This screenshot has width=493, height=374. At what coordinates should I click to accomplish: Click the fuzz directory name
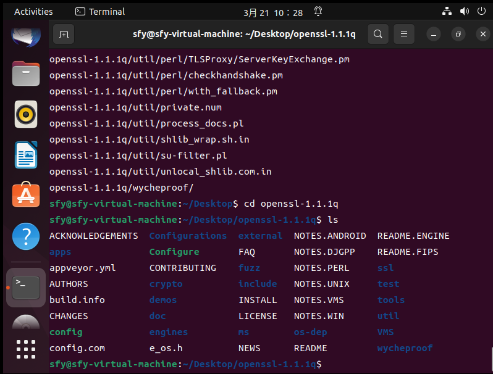(x=250, y=268)
